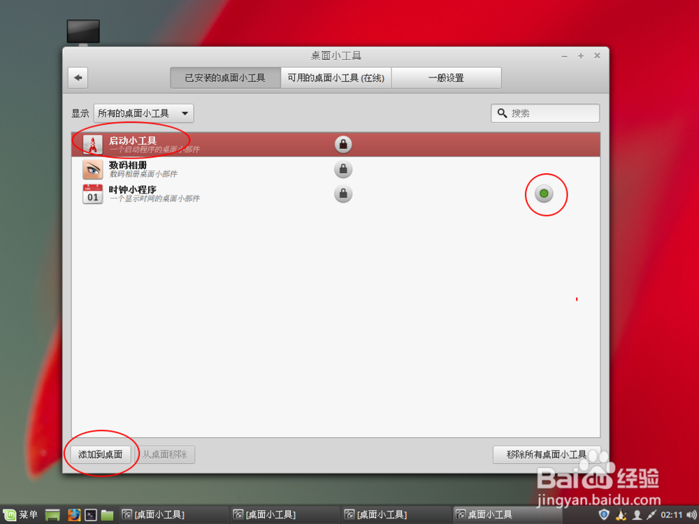699x524 pixels.
Task: Click the 添加到桌面 button
Action: tap(100, 455)
